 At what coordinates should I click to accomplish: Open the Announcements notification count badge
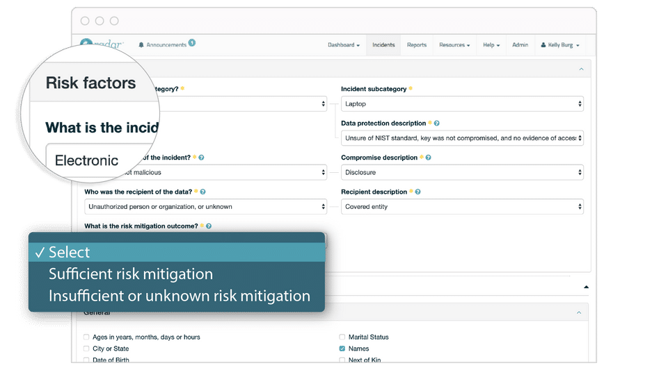pyautogui.click(x=192, y=42)
